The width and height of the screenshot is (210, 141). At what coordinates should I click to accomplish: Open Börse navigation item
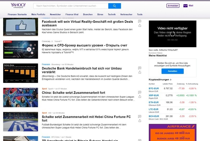click(x=100, y=15)
